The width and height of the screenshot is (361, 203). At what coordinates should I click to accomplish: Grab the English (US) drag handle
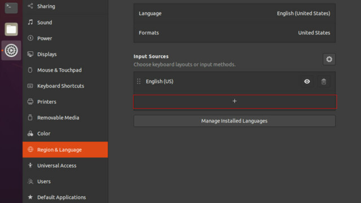[x=139, y=81]
